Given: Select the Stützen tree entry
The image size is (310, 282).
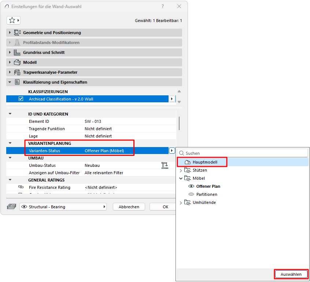Looking at the screenshot, I should coord(200,170).
